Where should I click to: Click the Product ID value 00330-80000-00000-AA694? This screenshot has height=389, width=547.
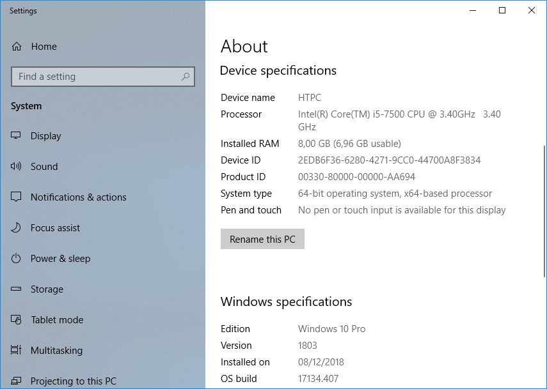(x=356, y=177)
